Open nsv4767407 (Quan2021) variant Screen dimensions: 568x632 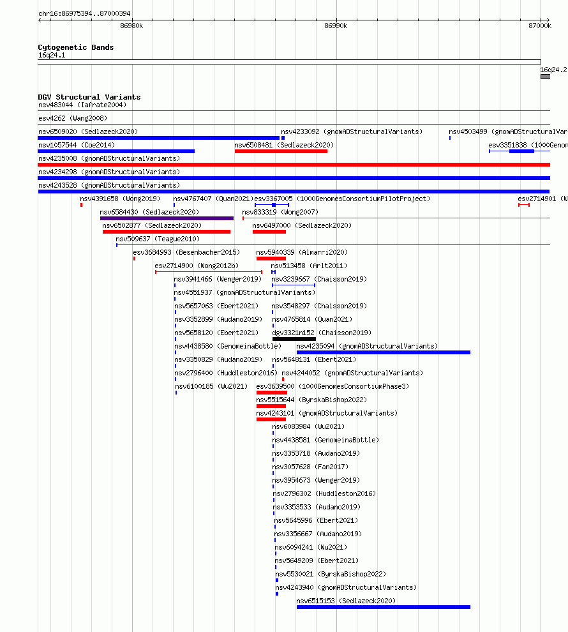click(213, 199)
